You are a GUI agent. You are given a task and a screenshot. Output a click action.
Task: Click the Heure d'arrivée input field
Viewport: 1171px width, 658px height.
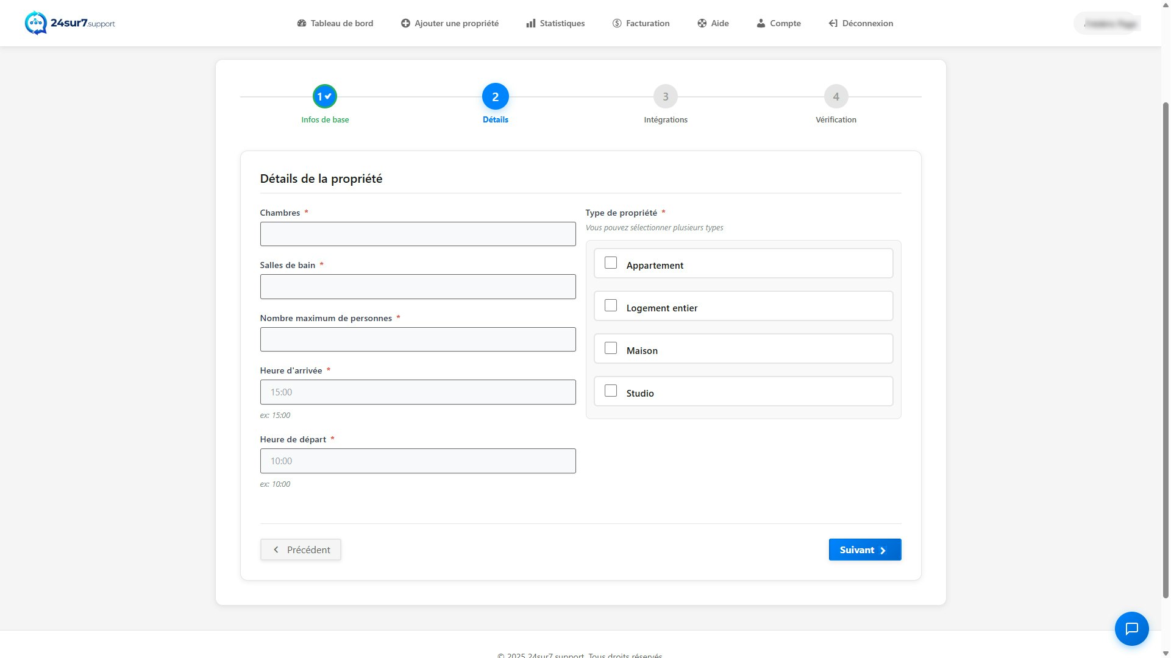(418, 392)
